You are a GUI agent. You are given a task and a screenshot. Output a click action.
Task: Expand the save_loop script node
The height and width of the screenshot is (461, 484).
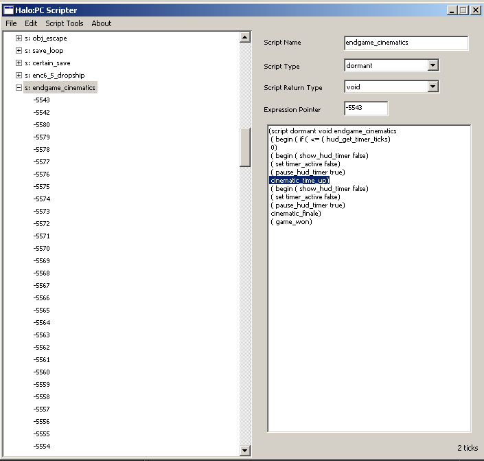click(19, 51)
